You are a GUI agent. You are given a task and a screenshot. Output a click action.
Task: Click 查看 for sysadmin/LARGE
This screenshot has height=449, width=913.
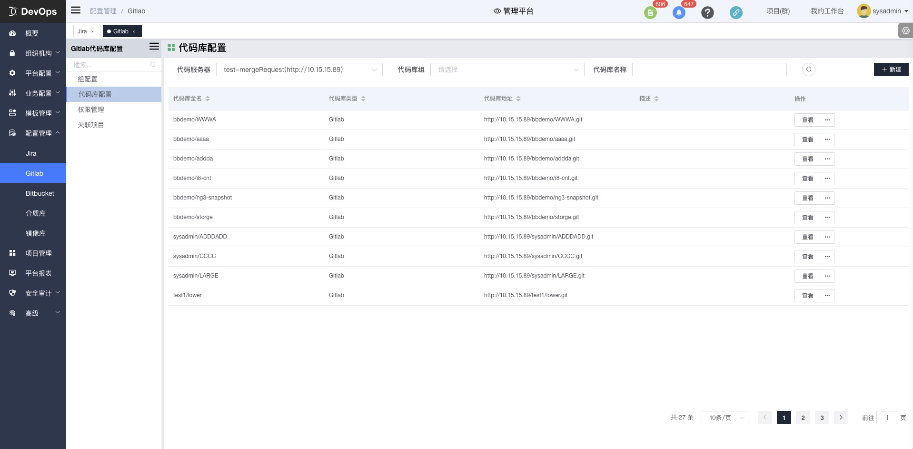(x=808, y=276)
